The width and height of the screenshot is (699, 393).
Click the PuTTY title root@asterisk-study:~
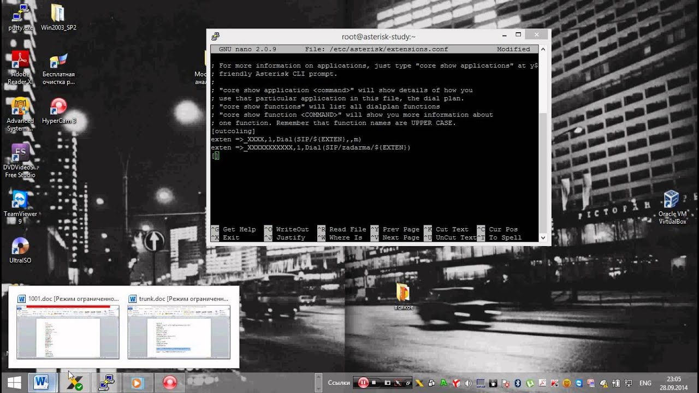(x=378, y=37)
